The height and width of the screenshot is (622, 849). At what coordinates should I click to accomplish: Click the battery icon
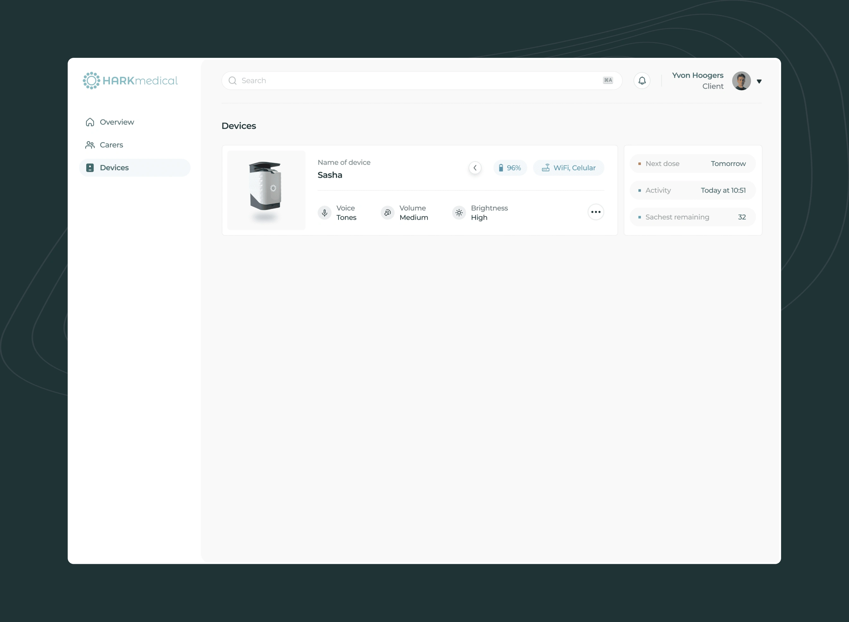point(501,168)
